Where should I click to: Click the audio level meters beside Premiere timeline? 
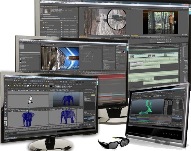pos(183,51)
